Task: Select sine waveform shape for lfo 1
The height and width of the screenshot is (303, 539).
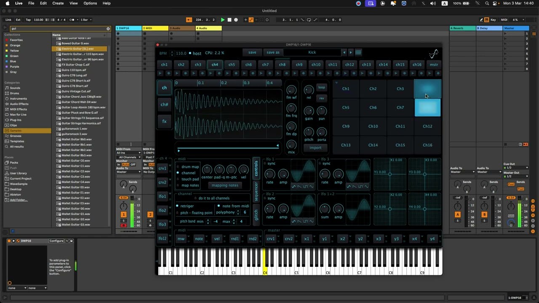Action: (x=294, y=186)
